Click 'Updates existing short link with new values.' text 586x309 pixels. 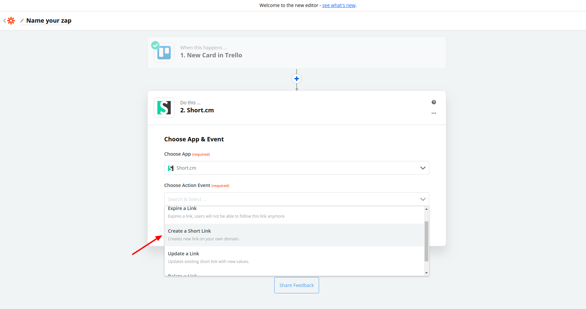click(x=209, y=262)
